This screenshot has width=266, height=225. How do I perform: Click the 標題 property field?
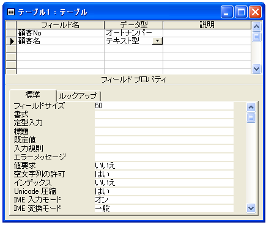tap(164, 131)
